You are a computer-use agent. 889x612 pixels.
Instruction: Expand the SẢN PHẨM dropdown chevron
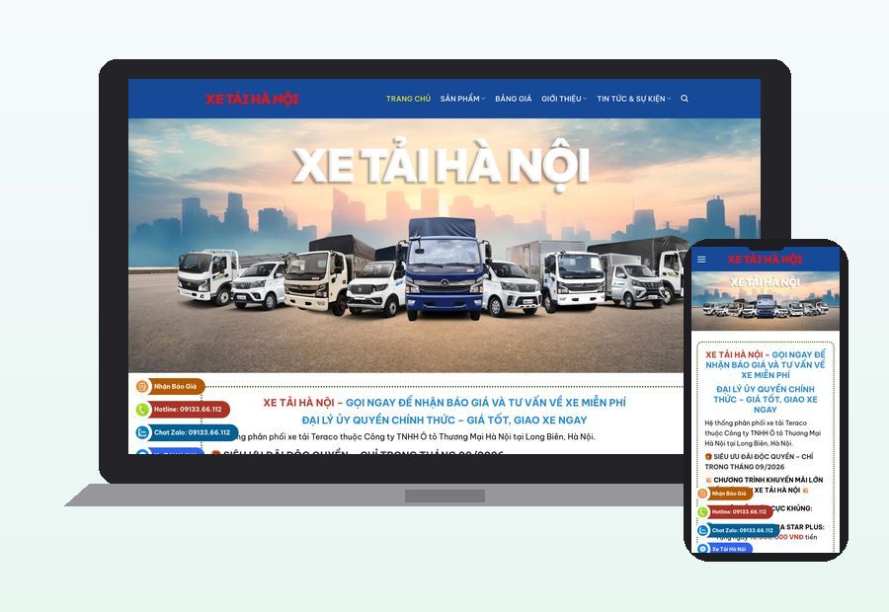(483, 99)
